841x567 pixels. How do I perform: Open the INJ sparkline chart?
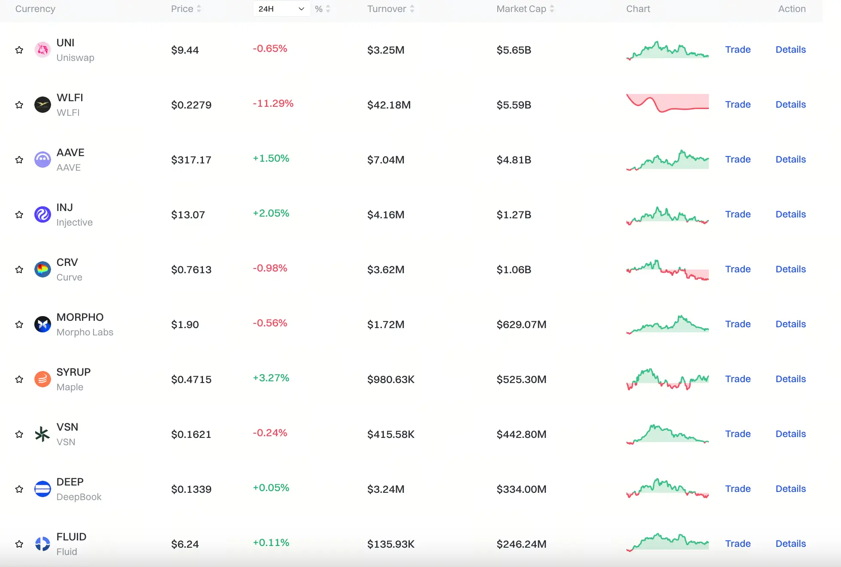tap(667, 216)
